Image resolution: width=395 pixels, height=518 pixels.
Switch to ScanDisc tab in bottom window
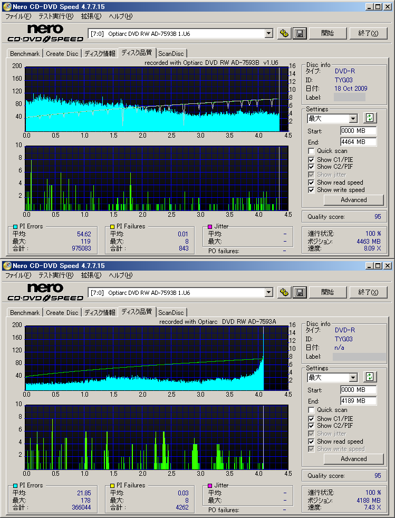tap(171, 312)
